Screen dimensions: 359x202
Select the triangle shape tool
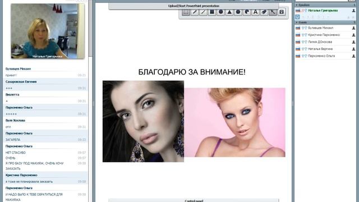point(229,12)
